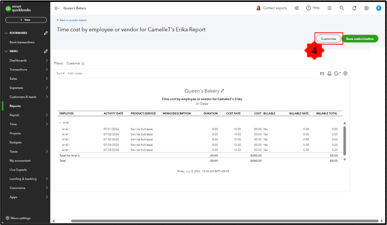The width and height of the screenshot is (387, 225).
Task: Go to Reports in sidebar
Action: click(x=15, y=106)
